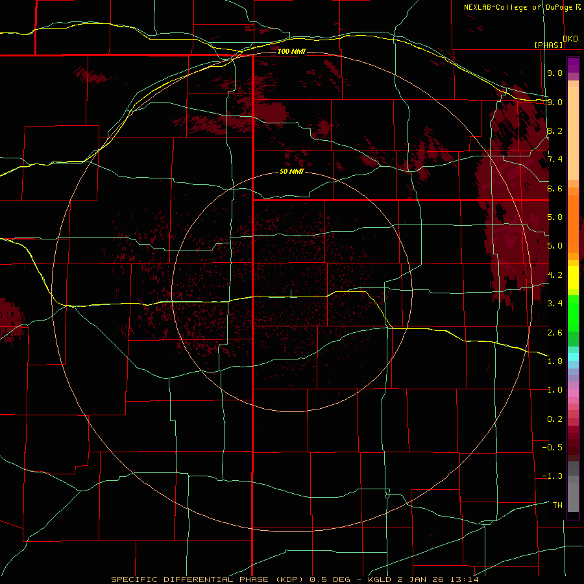Click the 0.5 DEG elevation text
Image resolution: width=584 pixels, height=584 pixels.
[330, 579]
